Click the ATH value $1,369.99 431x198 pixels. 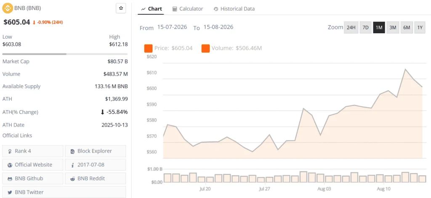click(117, 99)
